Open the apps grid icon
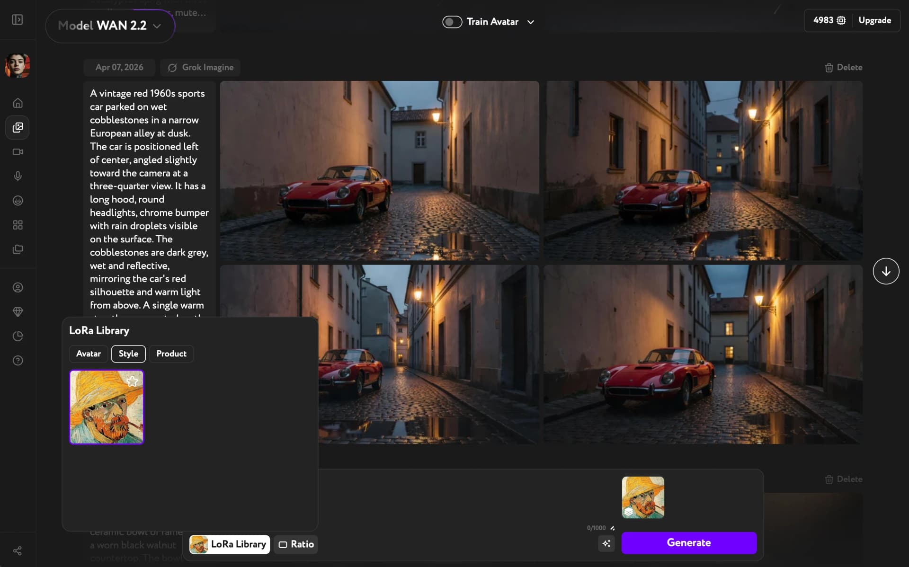Image resolution: width=909 pixels, height=567 pixels. [18, 225]
